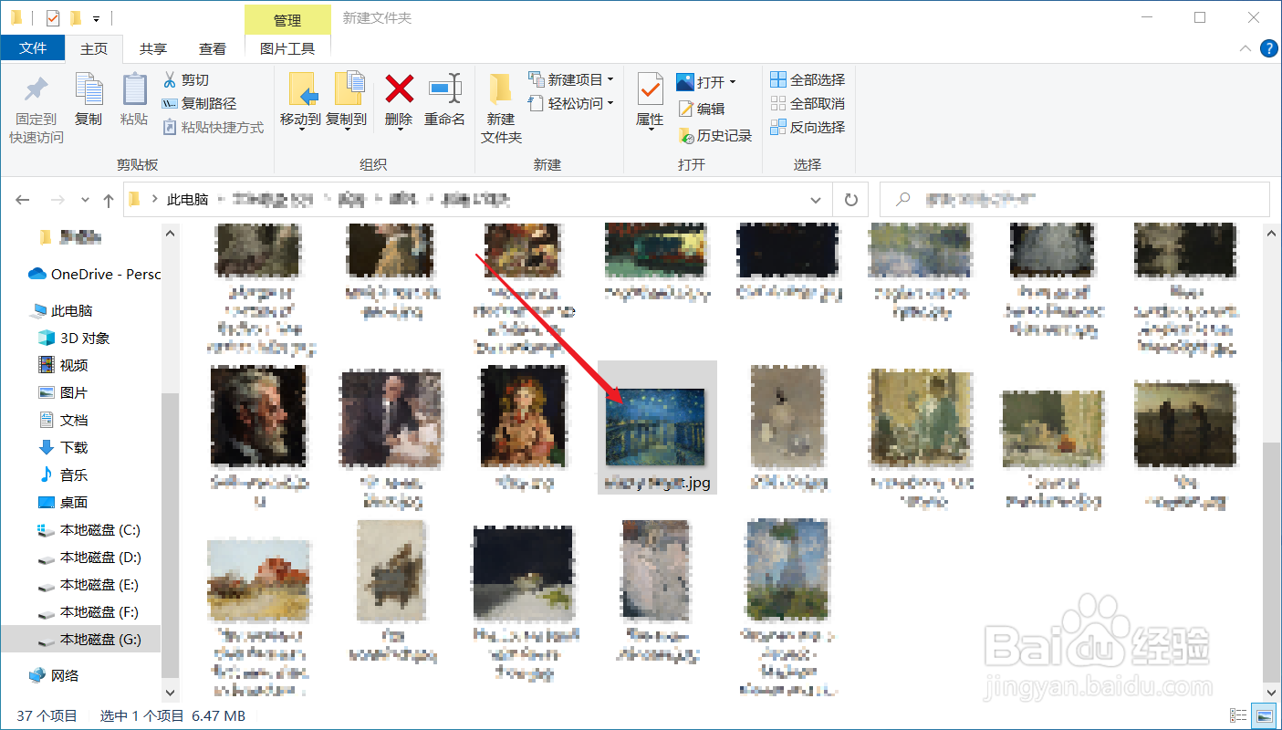Expand the address bar history dropdown
This screenshot has width=1282, height=730.
(x=816, y=200)
